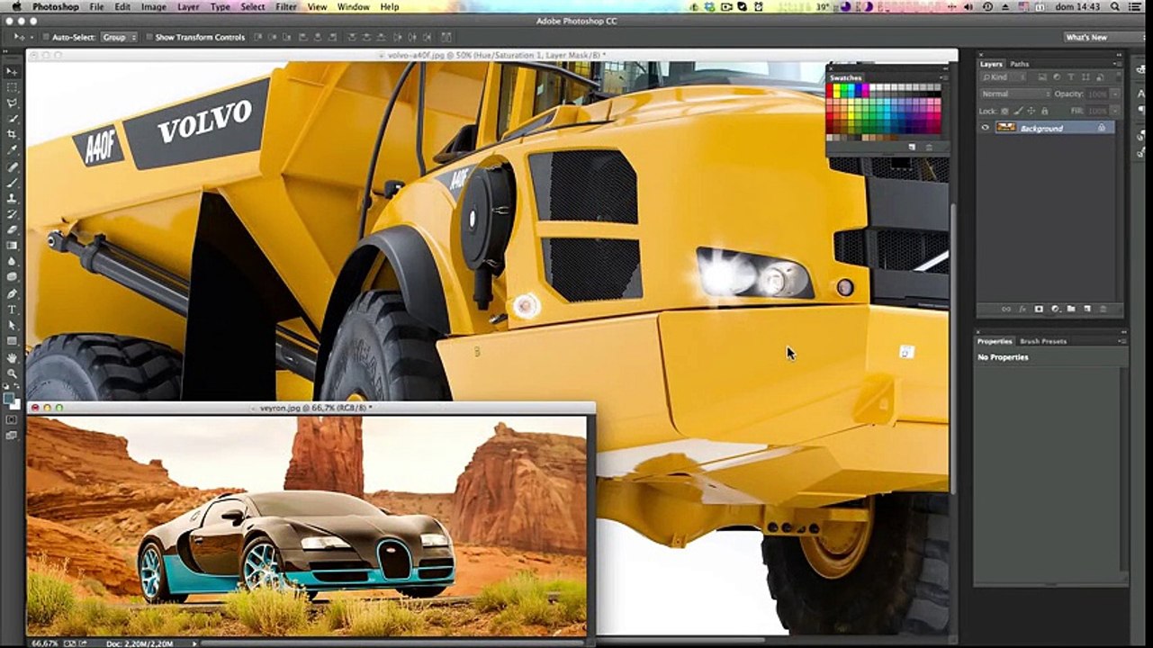Click the veyron.jpg zoom percentage field
1153x648 pixels.
pyautogui.click(x=45, y=643)
